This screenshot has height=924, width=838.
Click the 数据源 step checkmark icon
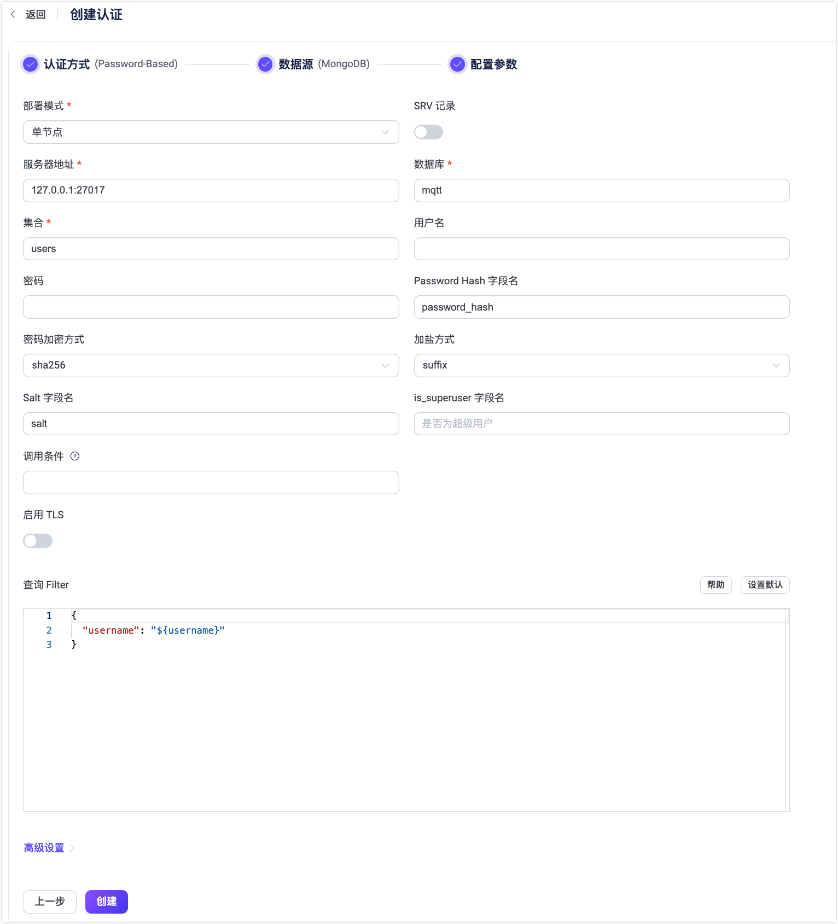[265, 65]
